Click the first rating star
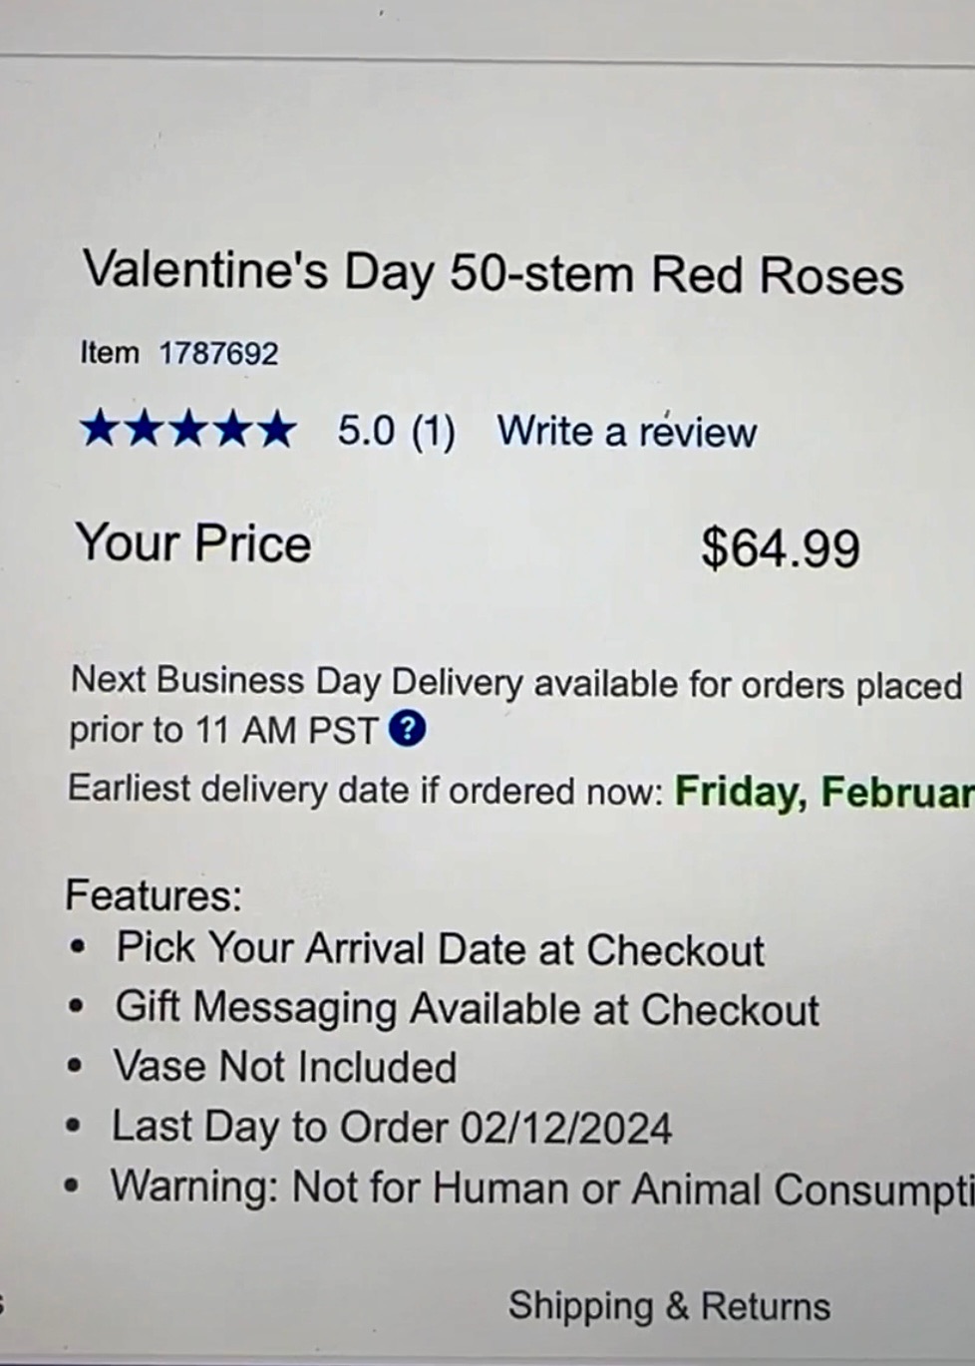The width and height of the screenshot is (975, 1366). [99, 430]
